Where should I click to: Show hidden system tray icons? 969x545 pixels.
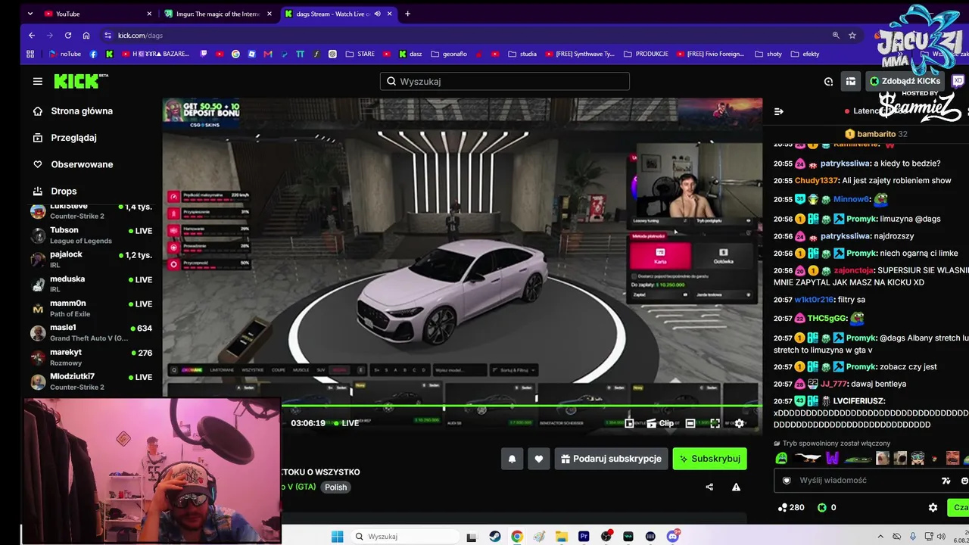coord(880,537)
